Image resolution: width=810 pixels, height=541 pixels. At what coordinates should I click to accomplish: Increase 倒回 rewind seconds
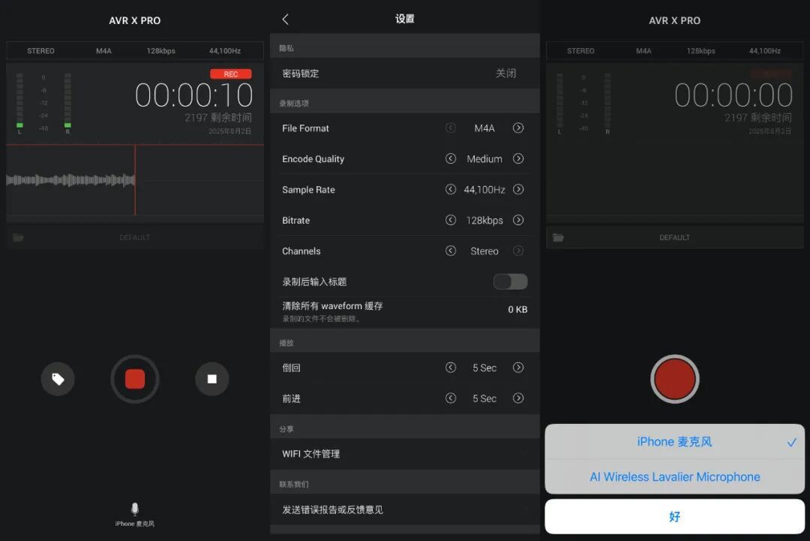(518, 368)
